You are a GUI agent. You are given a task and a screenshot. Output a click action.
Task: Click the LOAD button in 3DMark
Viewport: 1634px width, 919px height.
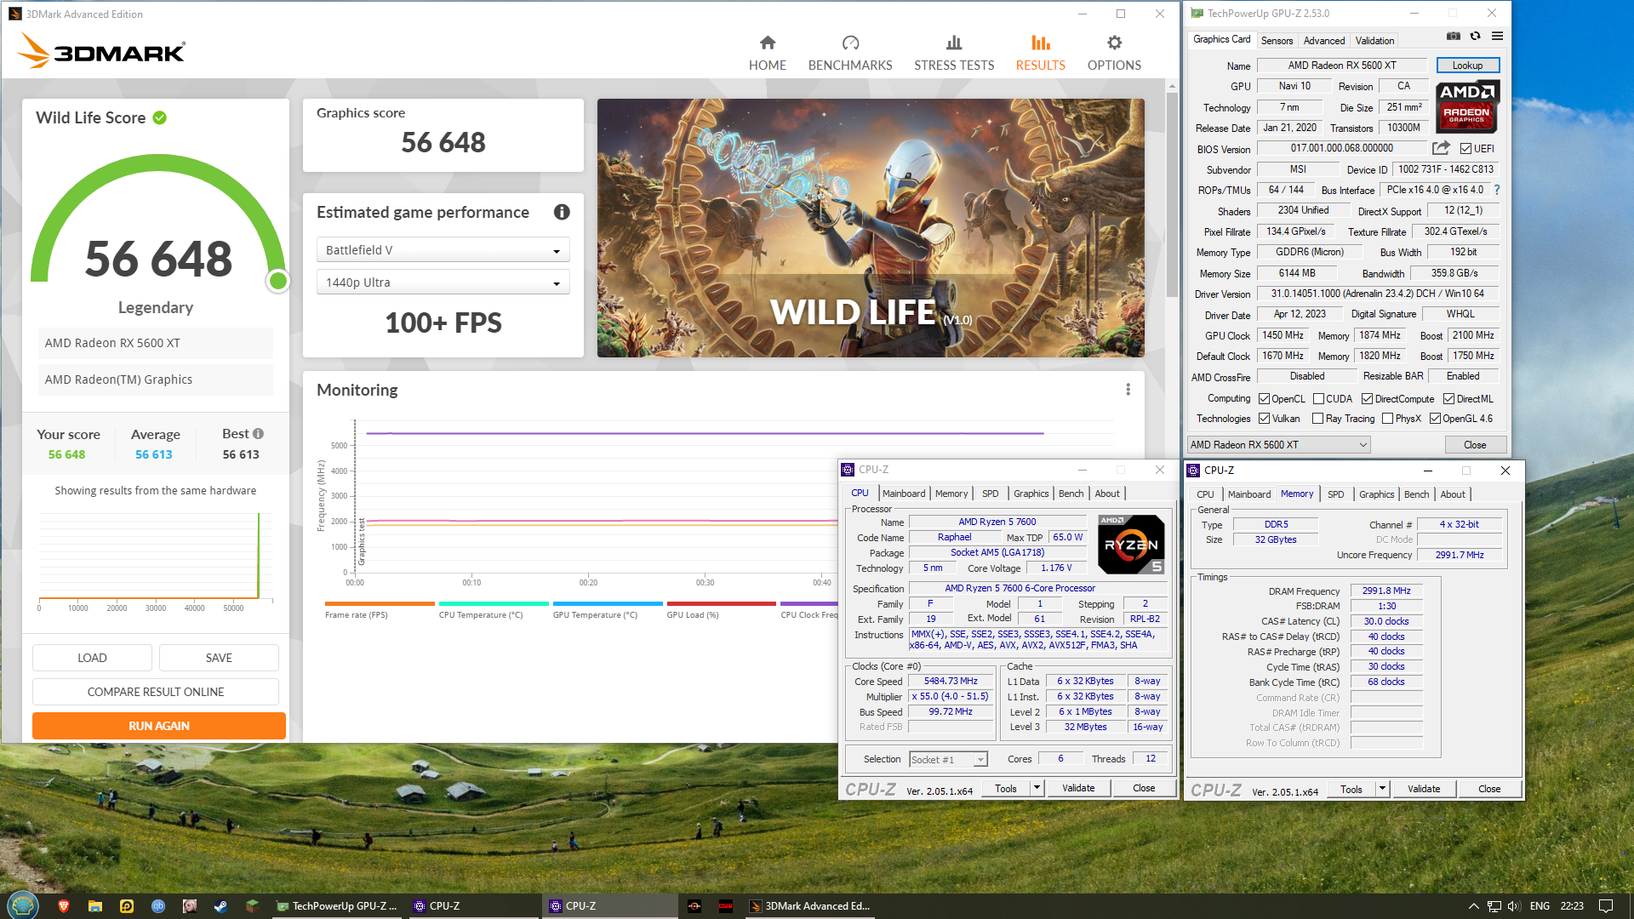92,658
